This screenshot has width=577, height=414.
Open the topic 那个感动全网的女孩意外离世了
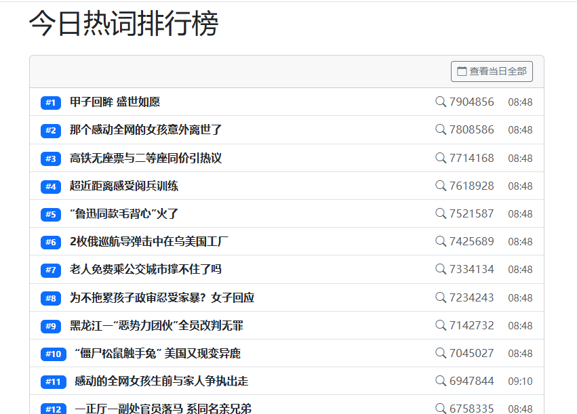146,130
